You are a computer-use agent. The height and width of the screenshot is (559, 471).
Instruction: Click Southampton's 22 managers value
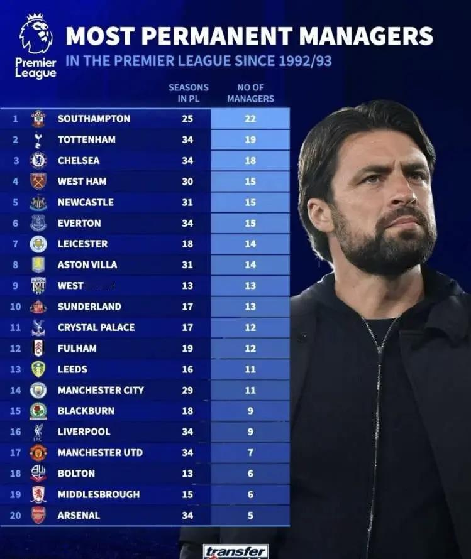(x=250, y=119)
